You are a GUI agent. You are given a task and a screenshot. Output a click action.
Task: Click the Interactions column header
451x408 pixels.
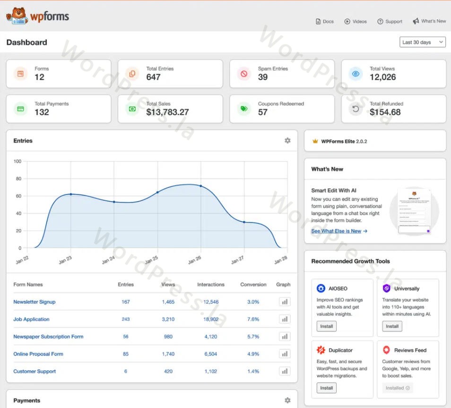[x=211, y=284]
